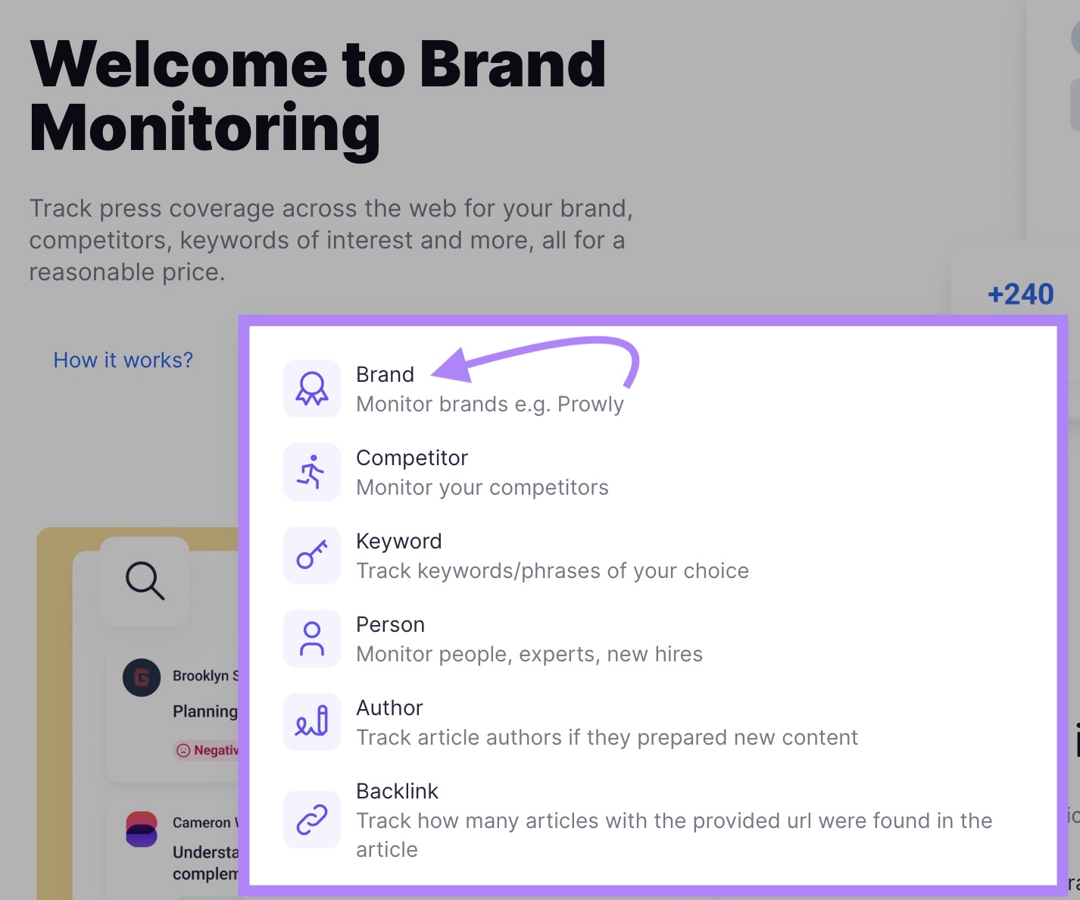Click the Negative sentiment tag
This screenshot has height=900, width=1080.
207,750
